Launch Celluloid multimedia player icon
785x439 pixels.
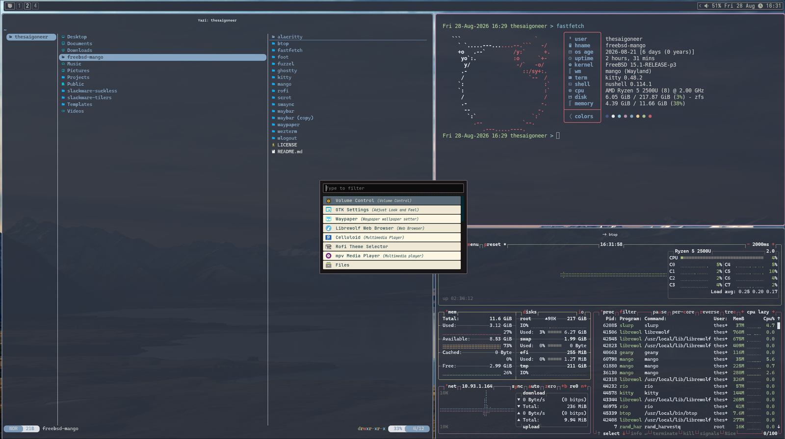pyautogui.click(x=329, y=237)
